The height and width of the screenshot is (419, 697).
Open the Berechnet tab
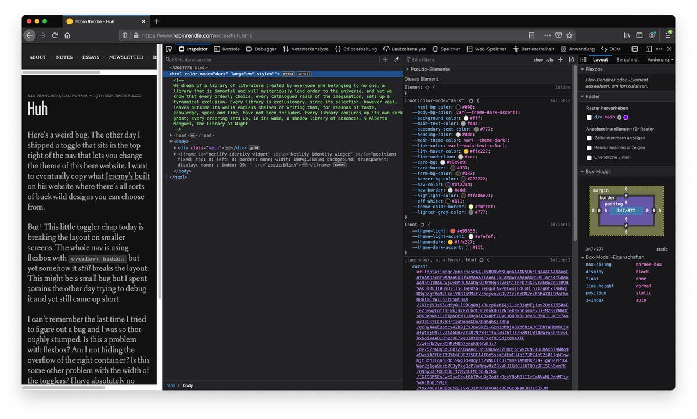[x=627, y=60]
